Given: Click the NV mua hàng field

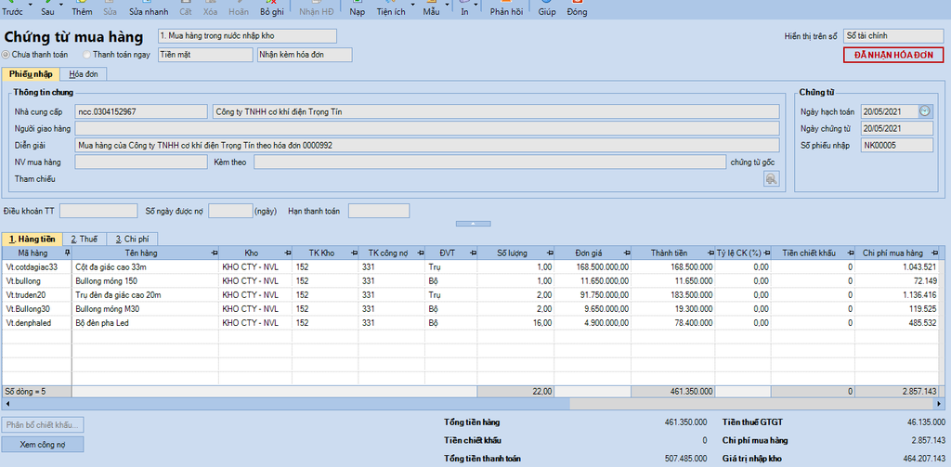Looking at the screenshot, I should (x=141, y=162).
